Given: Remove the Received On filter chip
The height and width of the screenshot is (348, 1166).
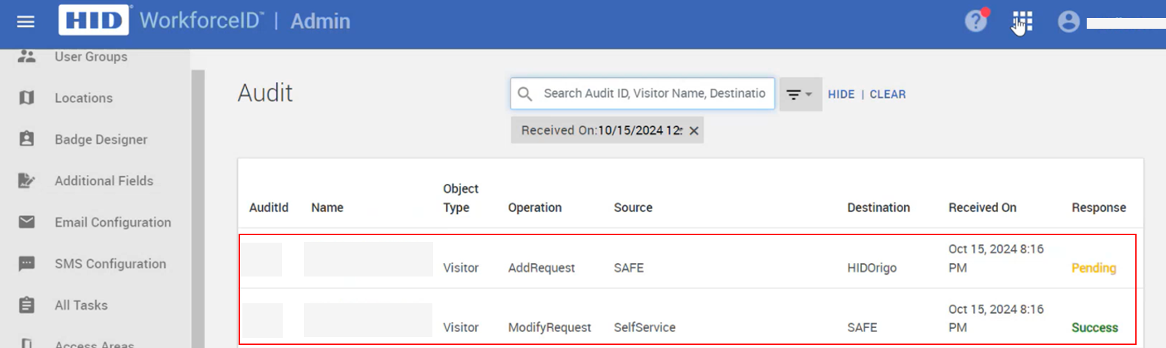Looking at the screenshot, I should [693, 131].
